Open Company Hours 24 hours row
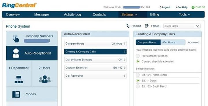Viewport: 208px width, 106px height. (x=95, y=43)
